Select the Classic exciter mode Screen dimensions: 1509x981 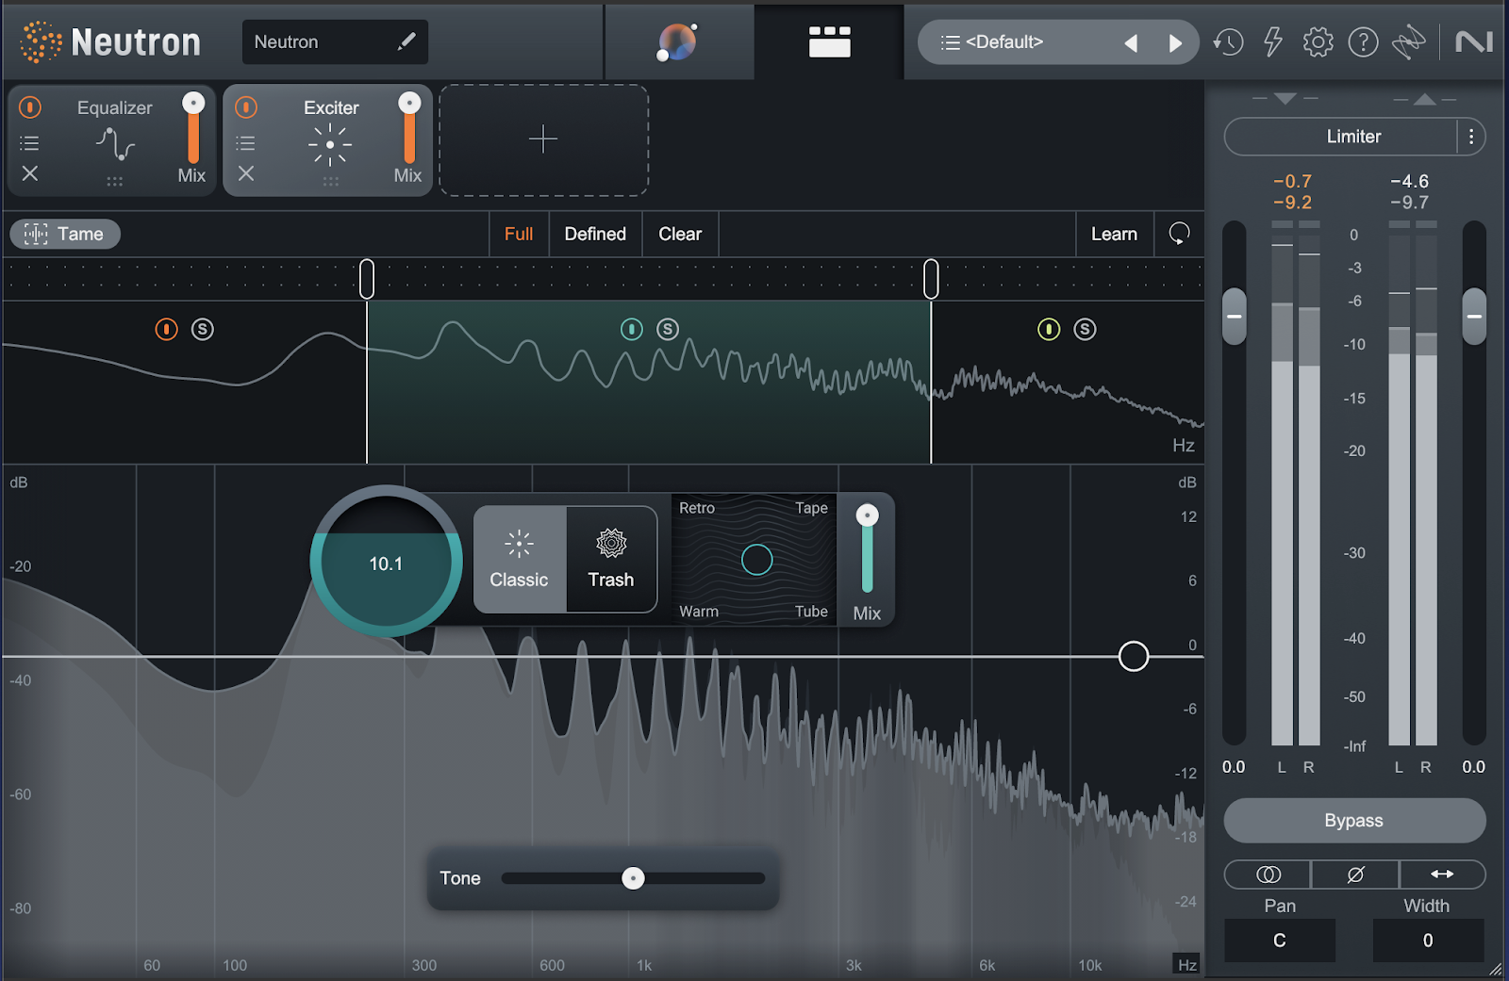(x=520, y=560)
